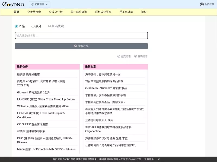This screenshot has height=162, width=217.
Task: Open DHC 金靓白水感润色防晒乳 review
Action: pos(45,140)
